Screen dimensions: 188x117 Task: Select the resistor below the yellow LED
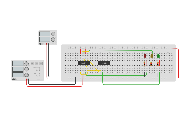(x=151, y=64)
